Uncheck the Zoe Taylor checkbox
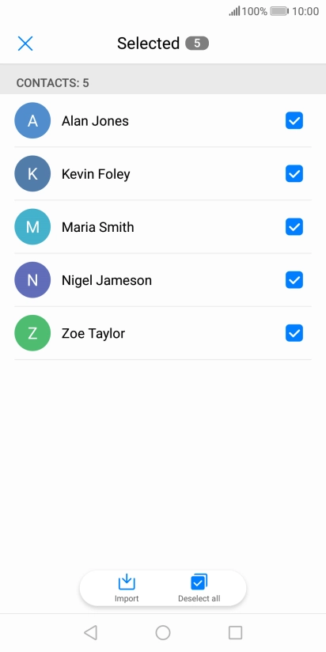This screenshot has width=326, height=652. coord(294,333)
